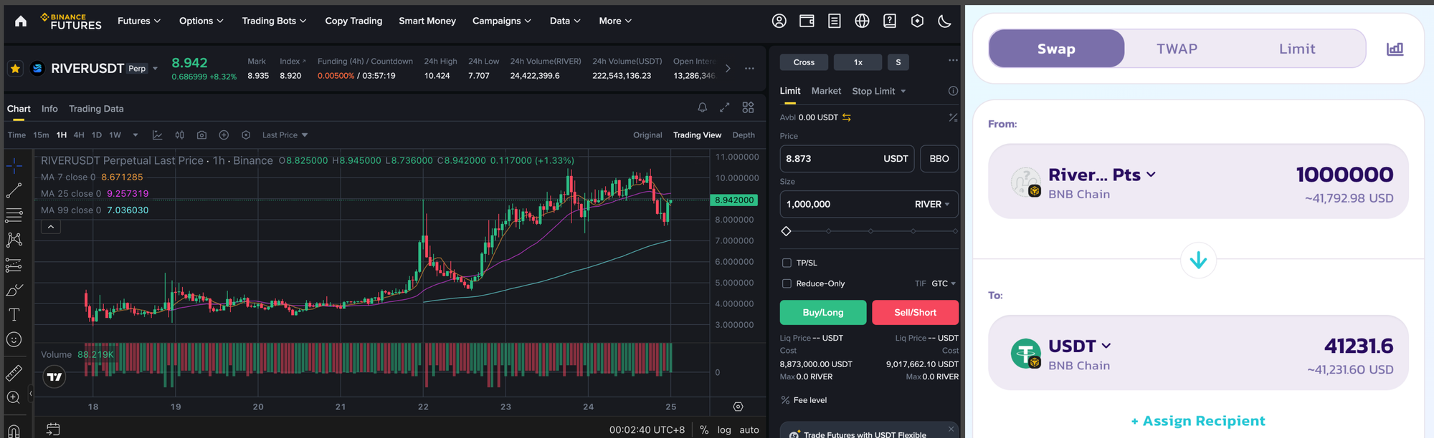The width and height of the screenshot is (1434, 438).
Task: Switch to Market order tab
Action: pyautogui.click(x=826, y=91)
